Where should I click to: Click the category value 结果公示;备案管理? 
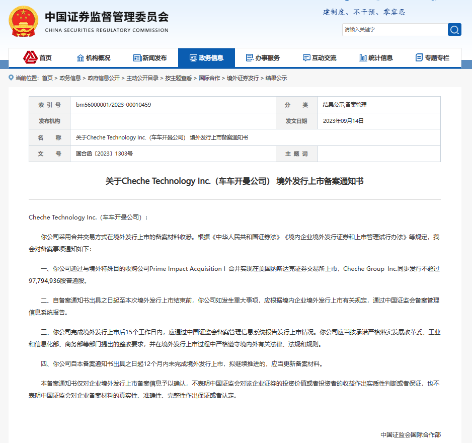(x=345, y=105)
